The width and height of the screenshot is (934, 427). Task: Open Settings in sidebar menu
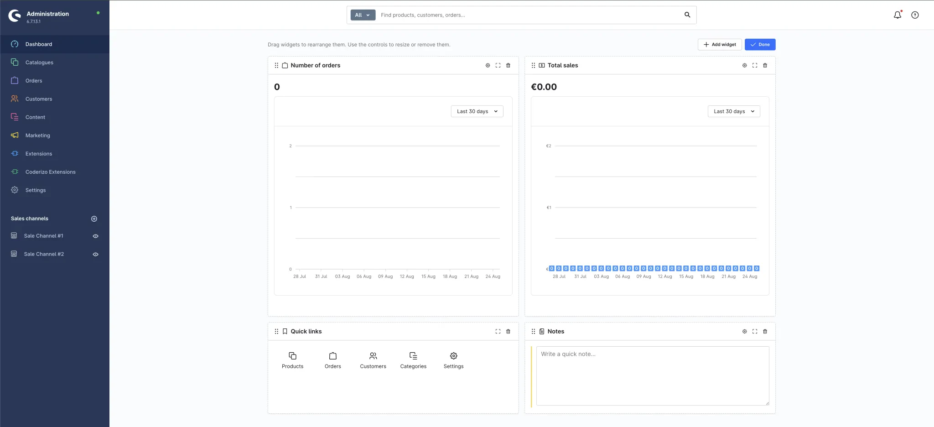point(55,190)
